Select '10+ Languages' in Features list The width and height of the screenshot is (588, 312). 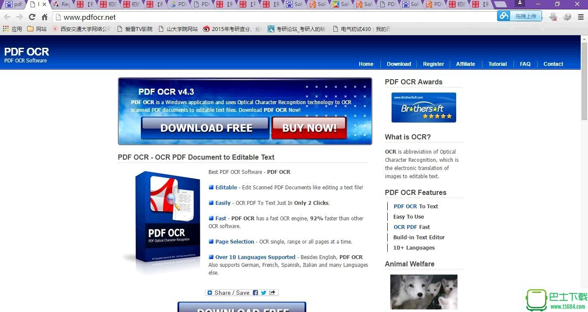(x=414, y=248)
